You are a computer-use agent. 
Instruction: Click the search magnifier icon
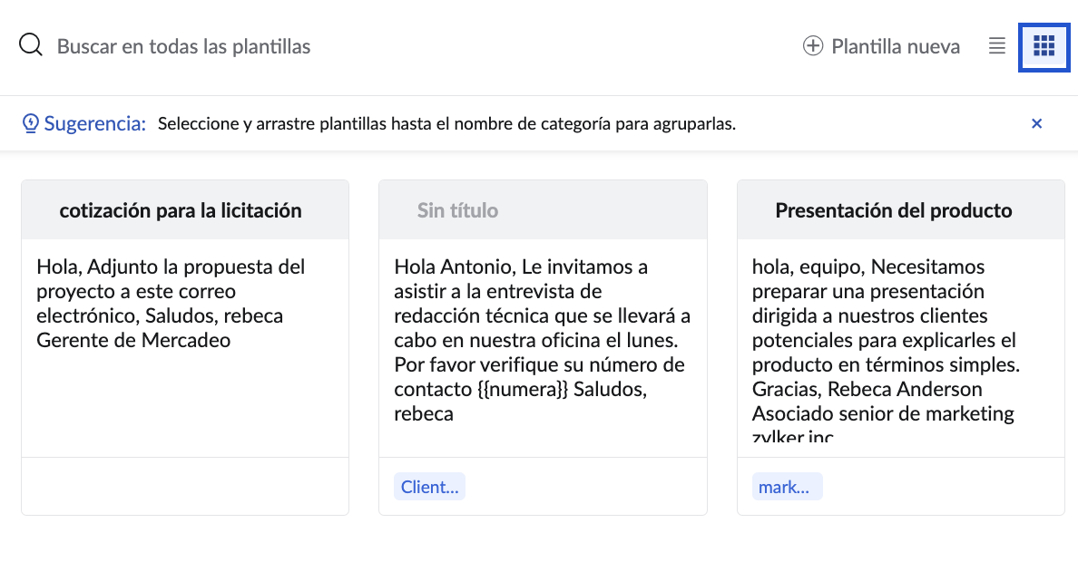coord(31,45)
